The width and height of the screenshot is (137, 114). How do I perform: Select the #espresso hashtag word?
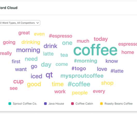point(60,36)
